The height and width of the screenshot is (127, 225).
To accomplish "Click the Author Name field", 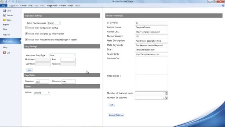I will (152, 28).
